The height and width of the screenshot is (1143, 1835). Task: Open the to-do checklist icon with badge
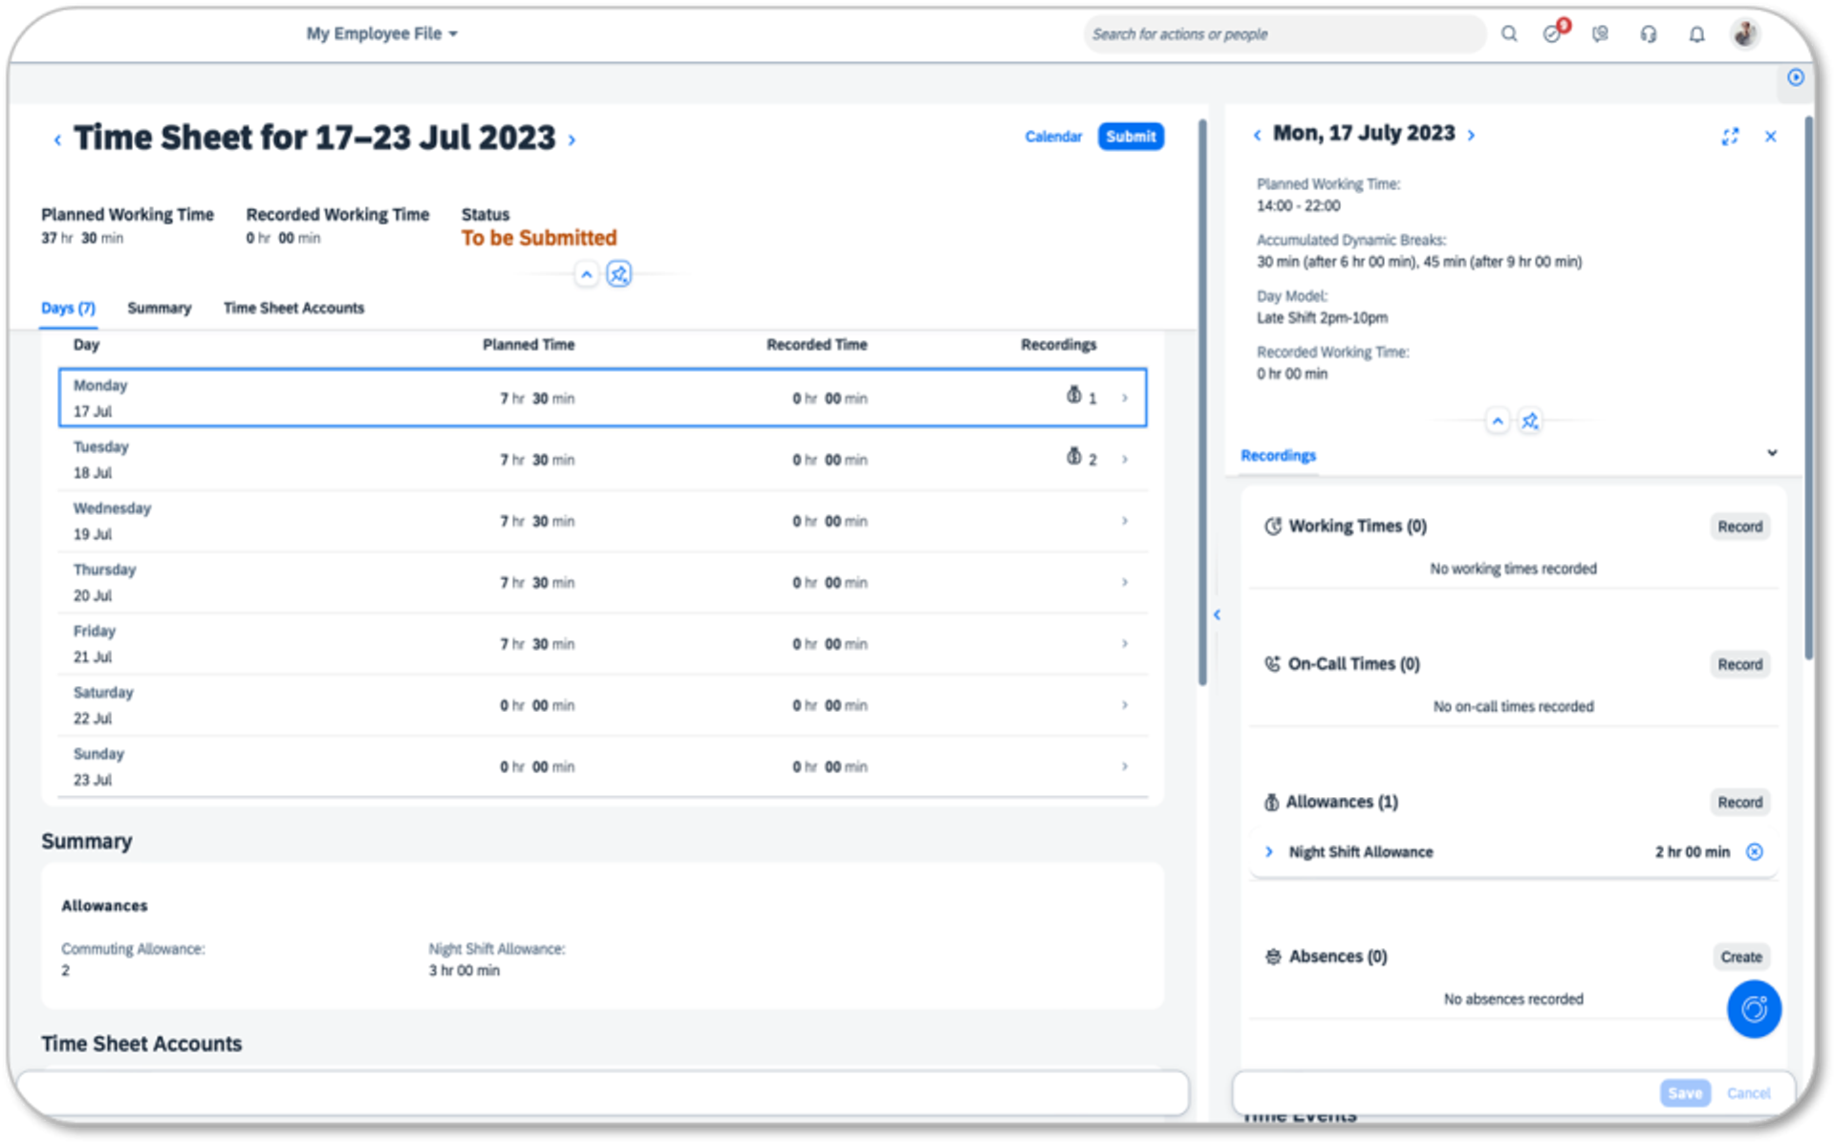point(1553,34)
